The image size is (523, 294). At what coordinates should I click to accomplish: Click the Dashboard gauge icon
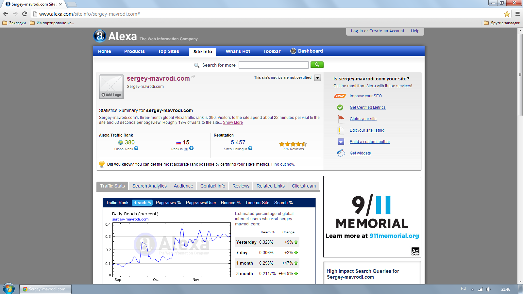(x=293, y=51)
